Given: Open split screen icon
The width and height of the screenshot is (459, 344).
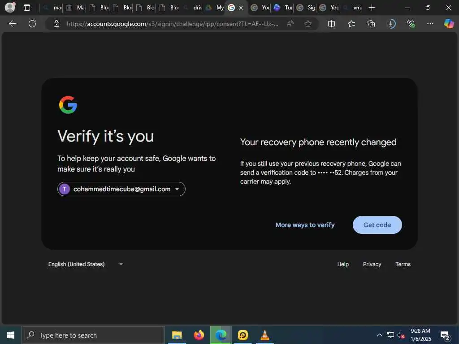Looking at the screenshot, I should click(331, 24).
